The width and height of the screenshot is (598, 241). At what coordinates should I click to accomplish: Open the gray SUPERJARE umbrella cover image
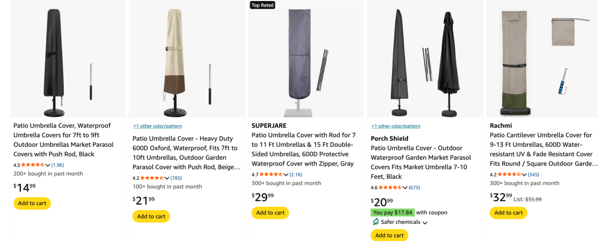306,61
